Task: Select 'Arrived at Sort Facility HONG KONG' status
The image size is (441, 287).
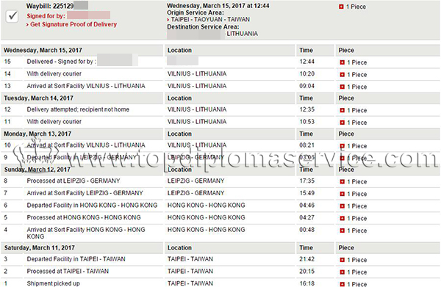Action: [86, 233]
